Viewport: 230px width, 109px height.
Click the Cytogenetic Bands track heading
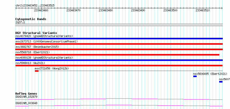(x=31, y=19)
